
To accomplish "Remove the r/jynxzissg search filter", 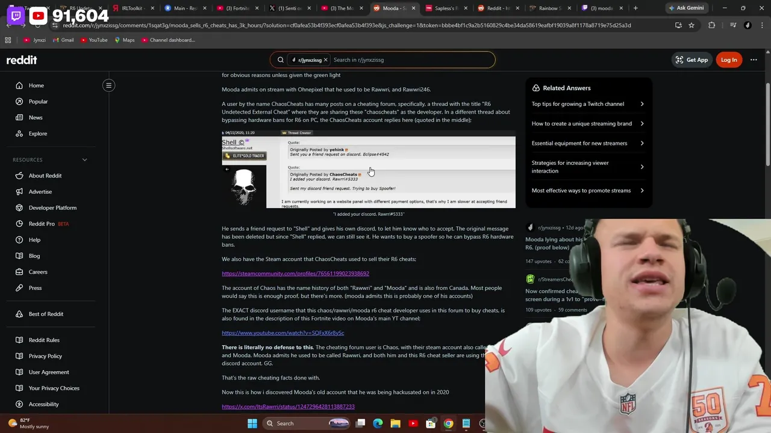I will pos(325,60).
